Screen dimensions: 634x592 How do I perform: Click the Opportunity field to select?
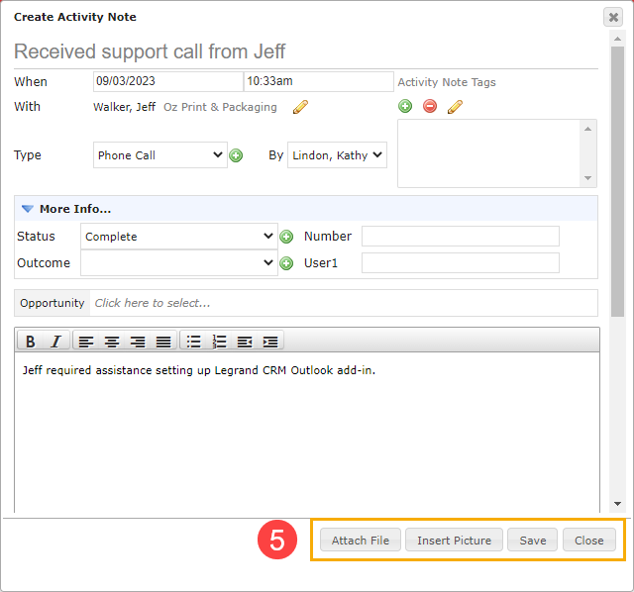344,303
